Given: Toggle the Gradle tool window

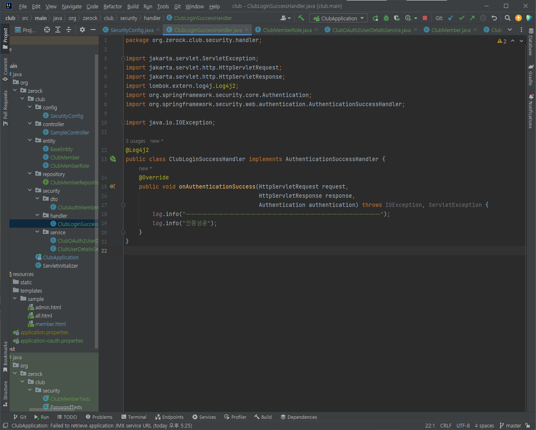Looking at the screenshot, I should [531, 75].
